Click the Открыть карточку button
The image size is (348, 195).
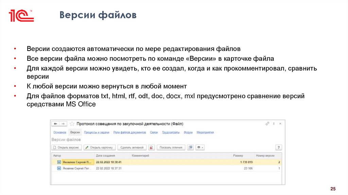[x=100, y=147]
